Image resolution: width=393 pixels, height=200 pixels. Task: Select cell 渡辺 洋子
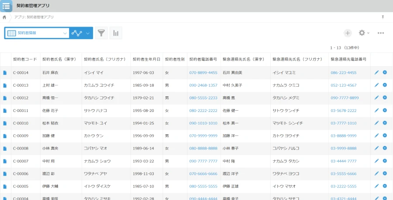231,174
